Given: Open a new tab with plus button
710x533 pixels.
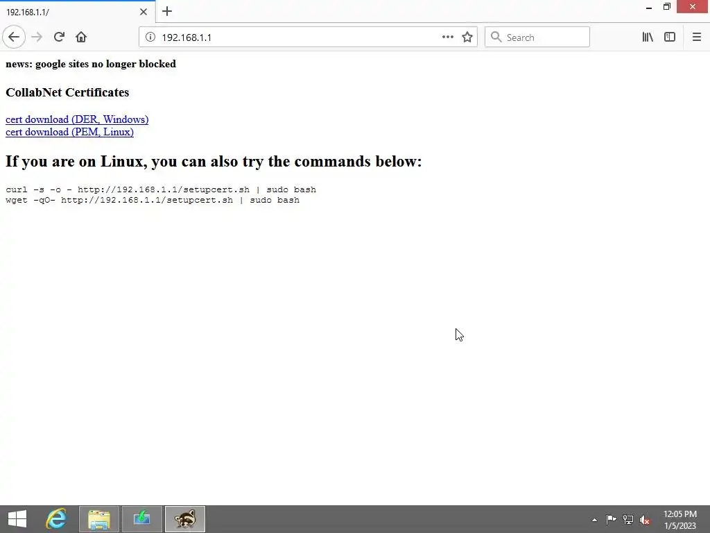Looking at the screenshot, I should (x=167, y=11).
